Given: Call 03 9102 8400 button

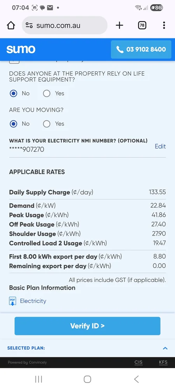Looking at the screenshot, I should tap(141, 49).
